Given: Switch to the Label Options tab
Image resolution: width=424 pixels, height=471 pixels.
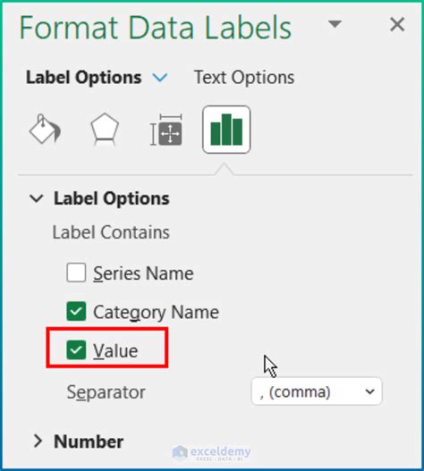Looking at the screenshot, I should point(83,78).
